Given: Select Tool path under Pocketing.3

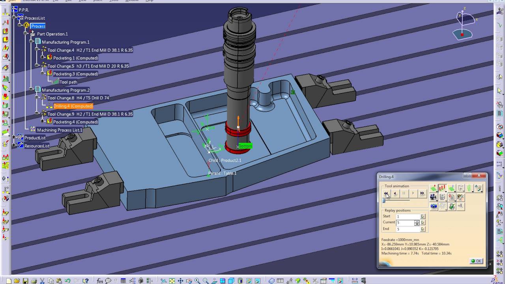Looking at the screenshot, I should 68,82.
